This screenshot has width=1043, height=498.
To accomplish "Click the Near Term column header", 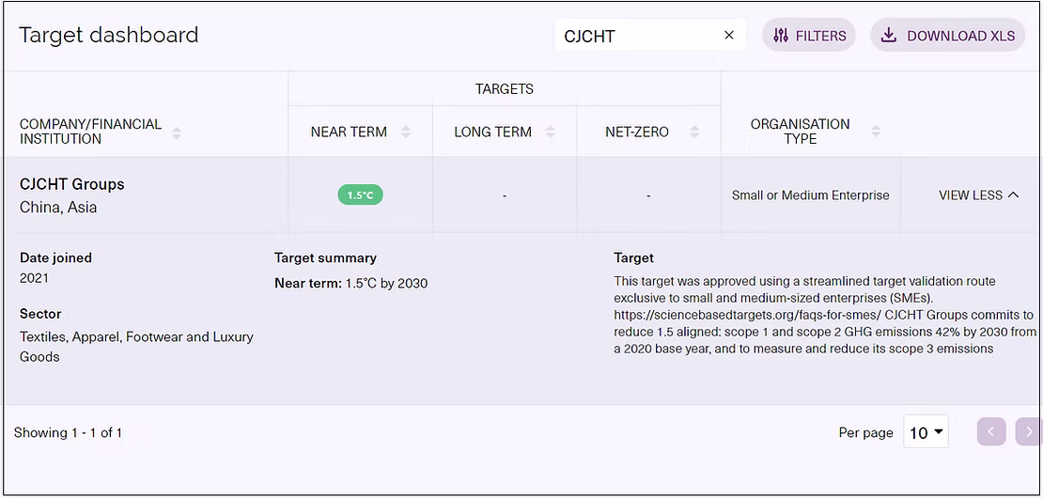I will click(x=349, y=132).
